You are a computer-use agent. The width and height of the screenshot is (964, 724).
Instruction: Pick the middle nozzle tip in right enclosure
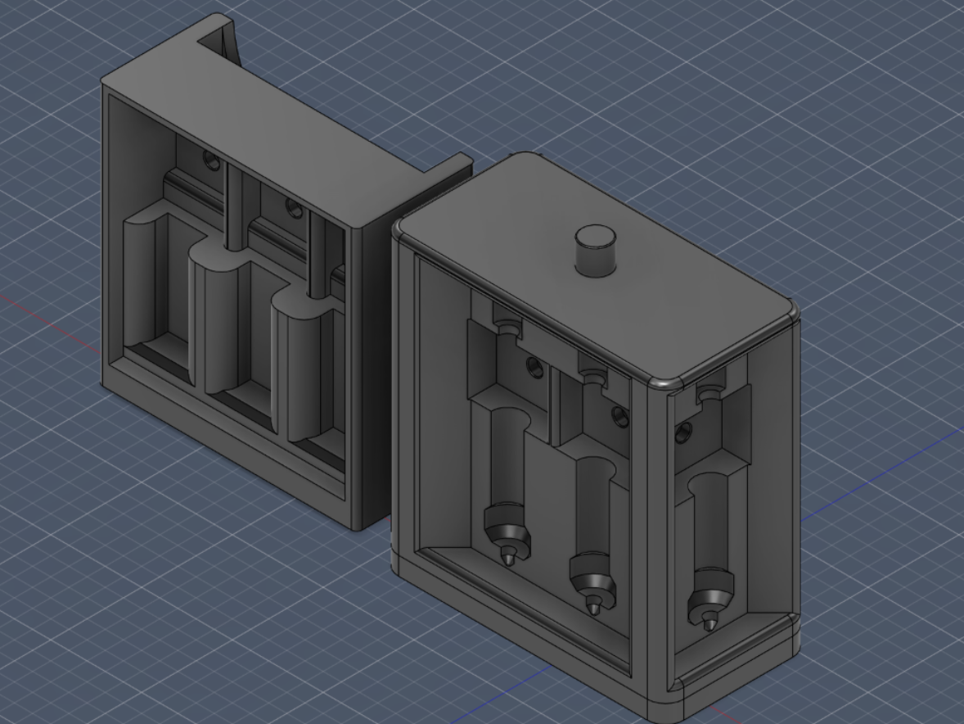coord(593,605)
